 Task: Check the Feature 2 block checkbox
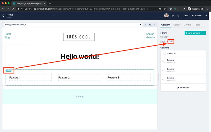(165, 70)
